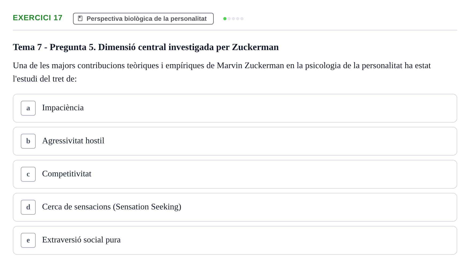Click the last gray progress dot
The height and width of the screenshot is (268, 470).
(242, 19)
